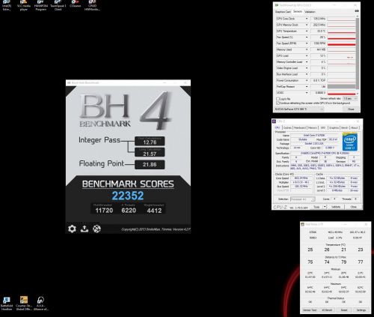Open the globe web icon in BH Benchmark

[96, 229]
